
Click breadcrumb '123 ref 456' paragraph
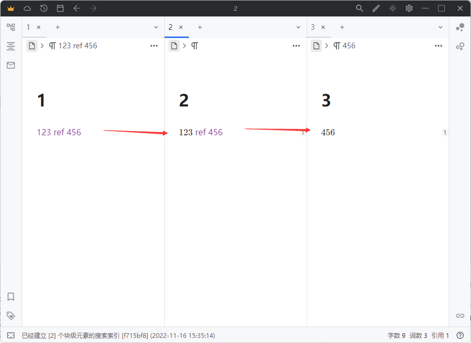point(73,46)
